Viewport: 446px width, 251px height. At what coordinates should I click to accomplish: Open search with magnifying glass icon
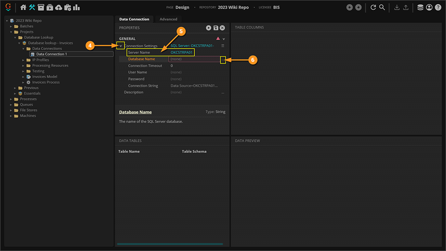point(382,8)
